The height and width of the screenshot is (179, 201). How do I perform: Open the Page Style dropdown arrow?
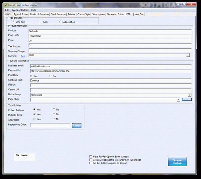click(x=178, y=100)
